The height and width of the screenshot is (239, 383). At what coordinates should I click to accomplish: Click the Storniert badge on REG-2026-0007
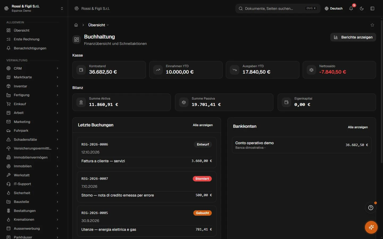pyautogui.click(x=202, y=179)
